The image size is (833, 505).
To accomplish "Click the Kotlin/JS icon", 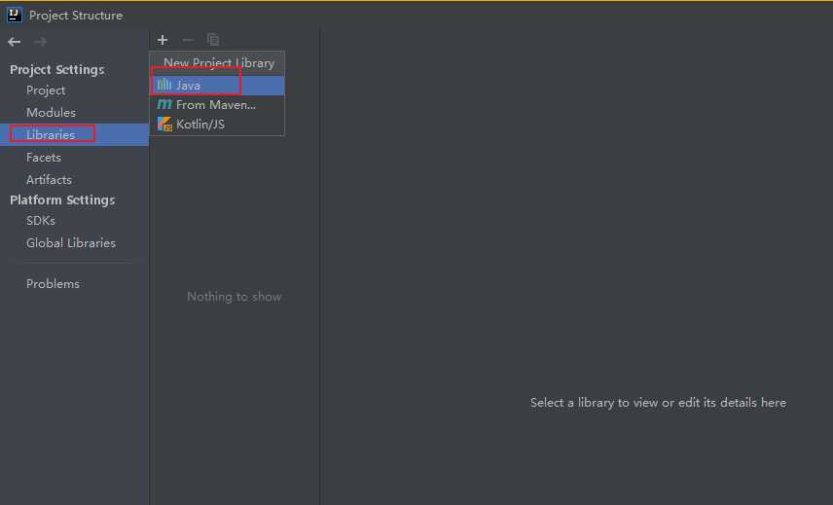I will click(x=164, y=124).
